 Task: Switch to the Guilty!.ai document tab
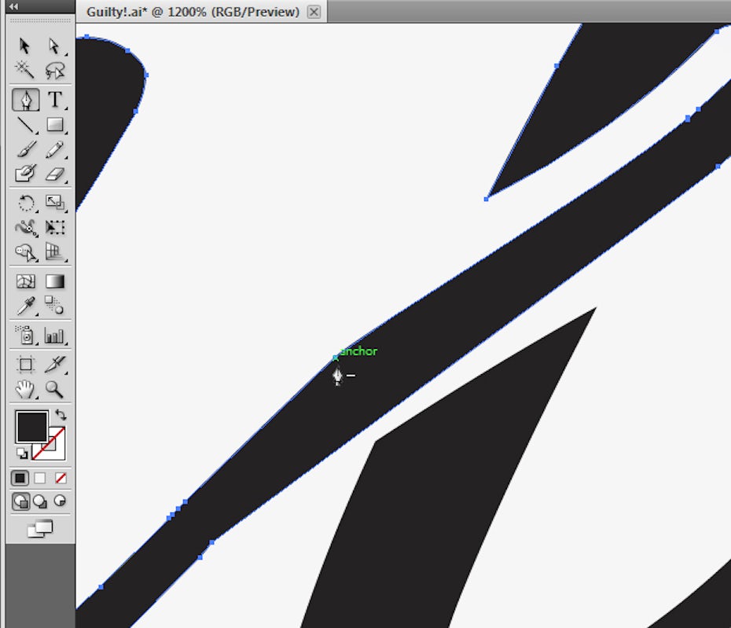[193, 12]
